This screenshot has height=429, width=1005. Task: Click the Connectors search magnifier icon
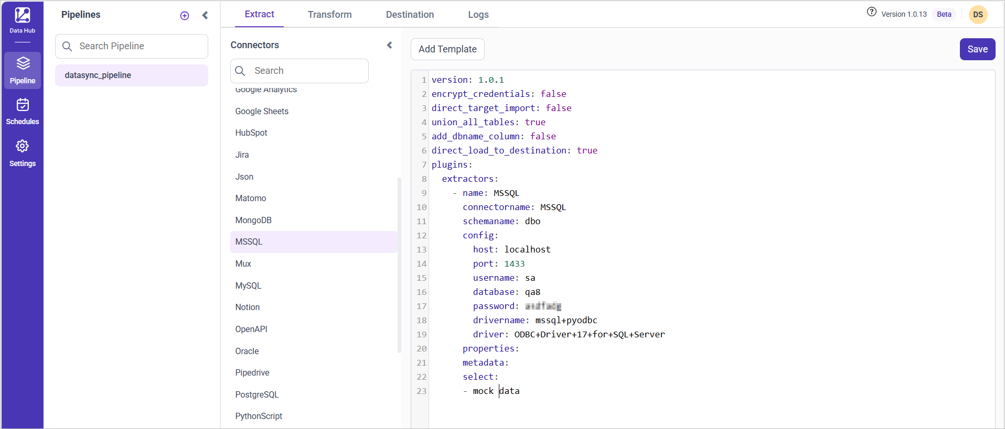[x=240, y=71]
